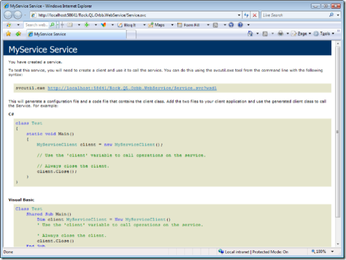Click the Refresh page icon
Image resolution: width=346 pixels, height=260 pixels.
[246, 15]
